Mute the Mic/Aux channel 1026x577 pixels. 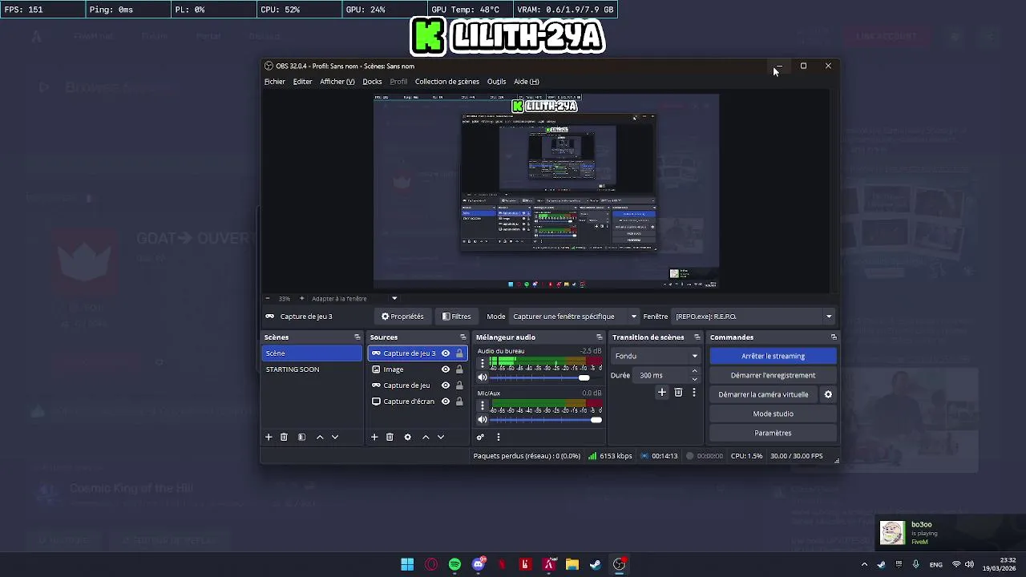(483, 420)
